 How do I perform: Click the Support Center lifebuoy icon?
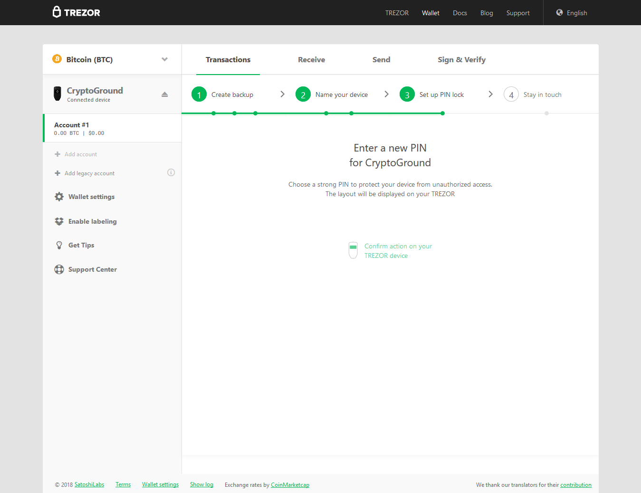59,269
